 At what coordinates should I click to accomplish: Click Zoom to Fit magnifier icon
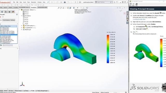point(59,8)
